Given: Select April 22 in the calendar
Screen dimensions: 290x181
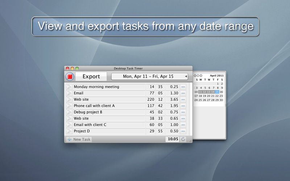Looking at the screenshot, I should 217,96.
